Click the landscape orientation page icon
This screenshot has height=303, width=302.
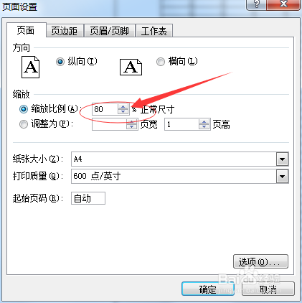[x=131, y=67]
